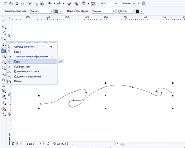Click the highlighted Smart Fill tool
185x148 pixels.
pyautogui.click(x=3, y=50)
